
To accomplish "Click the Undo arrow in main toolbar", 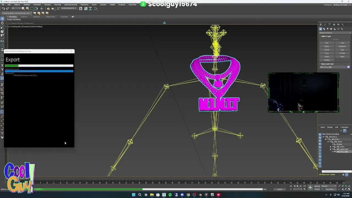I will click(x=4, y=9).
